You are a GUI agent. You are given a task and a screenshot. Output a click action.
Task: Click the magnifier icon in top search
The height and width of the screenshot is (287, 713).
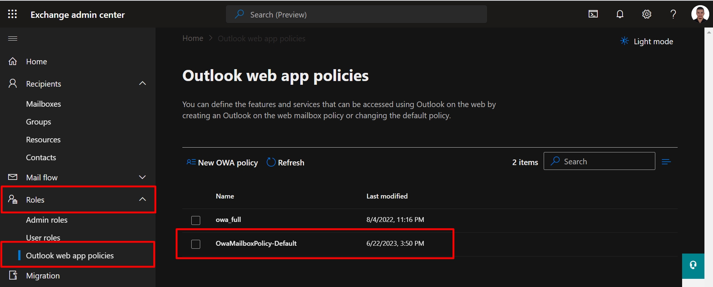tap(239, 14)
